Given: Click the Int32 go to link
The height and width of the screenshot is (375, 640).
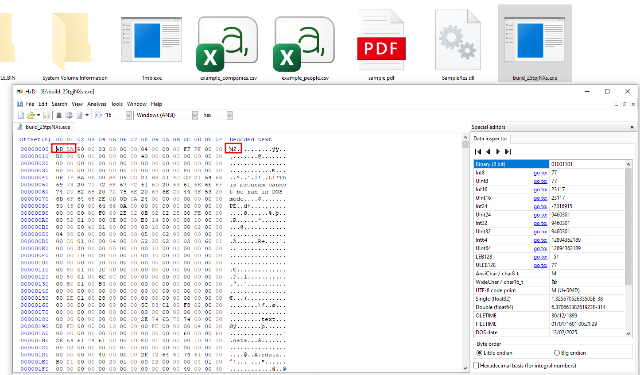Looking at the screenshot, I should [540, 223].
